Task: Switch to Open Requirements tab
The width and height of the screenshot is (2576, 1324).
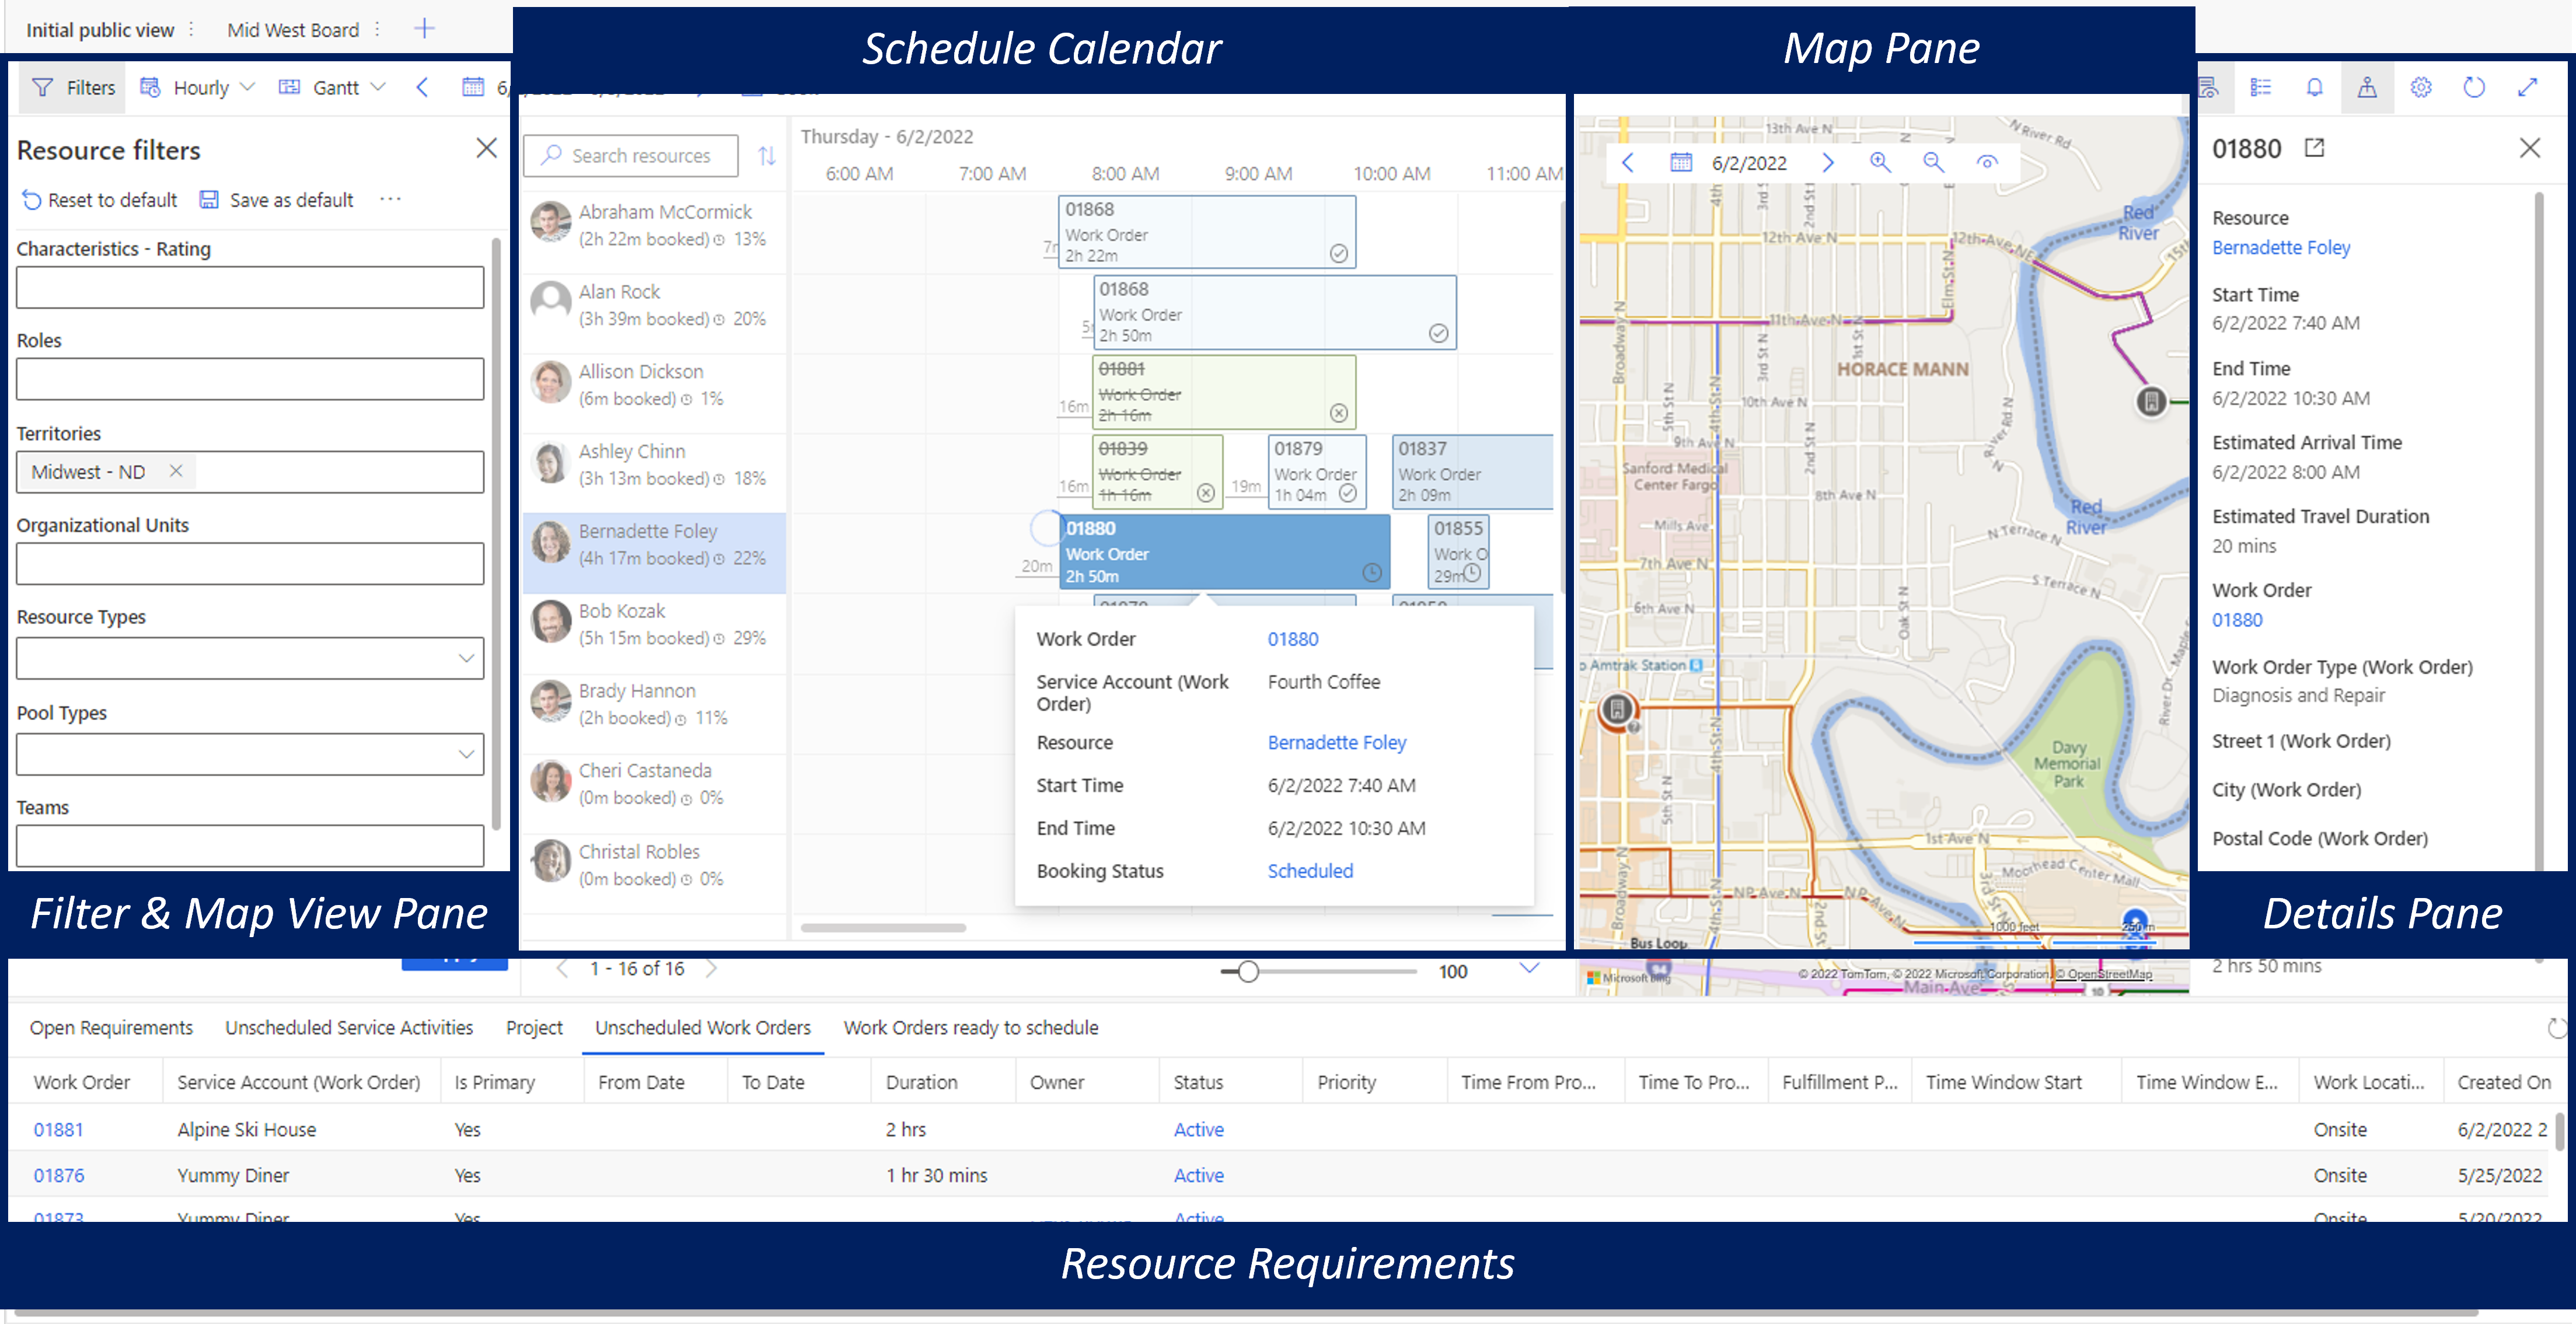Action: [111, 1028]
